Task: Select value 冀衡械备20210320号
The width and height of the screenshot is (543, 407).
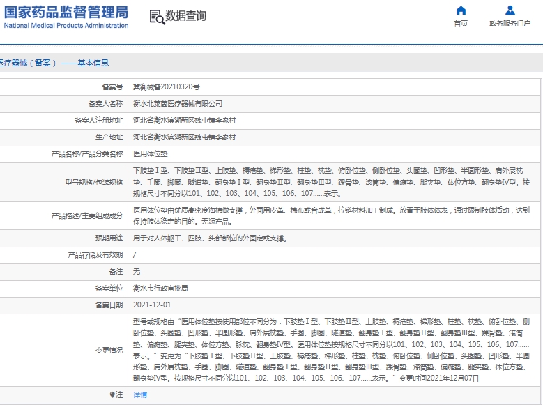Action: [166, 87]
